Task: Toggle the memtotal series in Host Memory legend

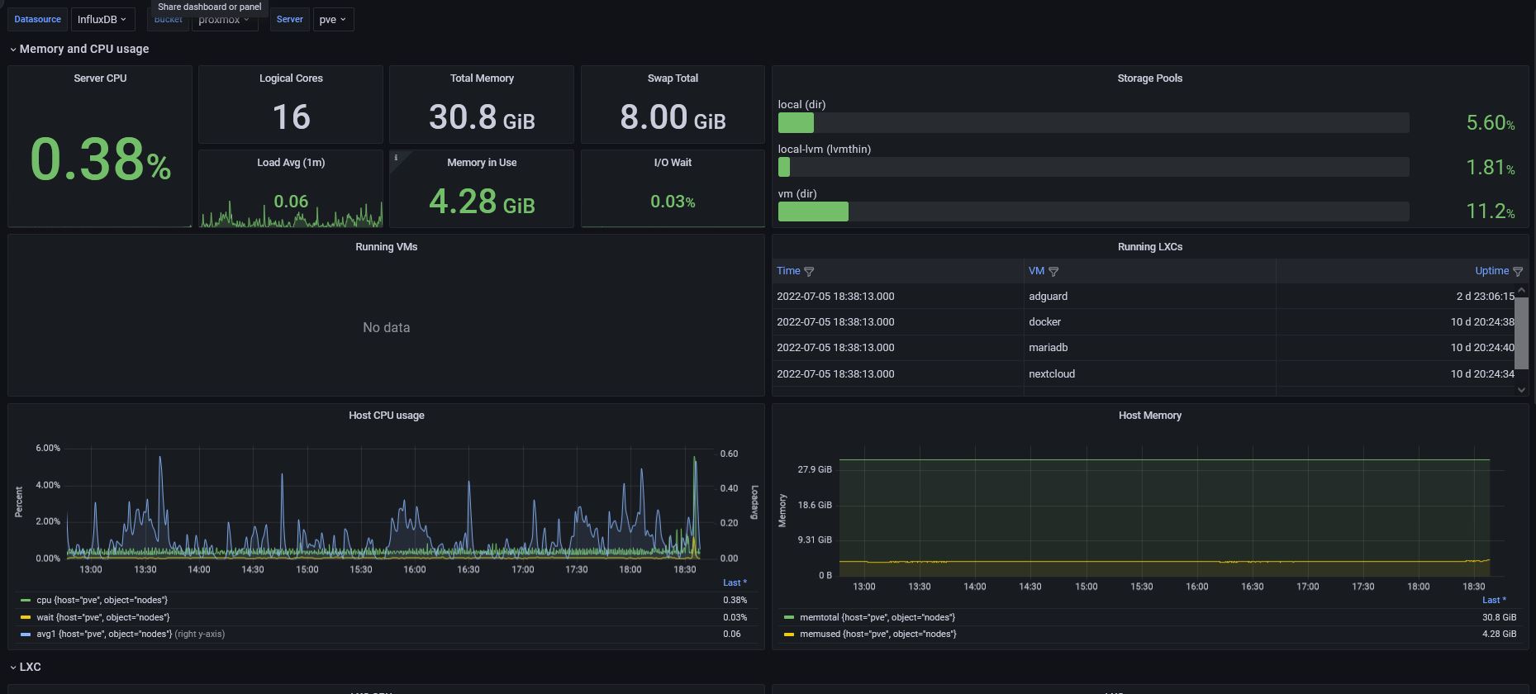Action: (877, 617)
